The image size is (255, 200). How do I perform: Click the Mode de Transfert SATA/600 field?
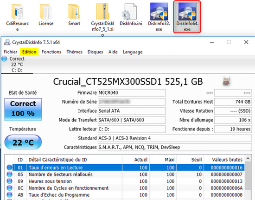132,120
